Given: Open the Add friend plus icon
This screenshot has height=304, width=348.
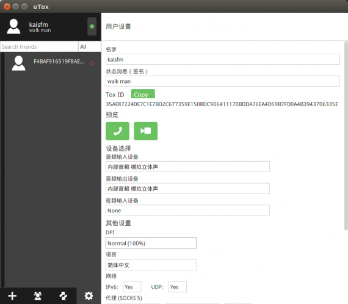Looking at the screenshot, I should click(12, 296).
